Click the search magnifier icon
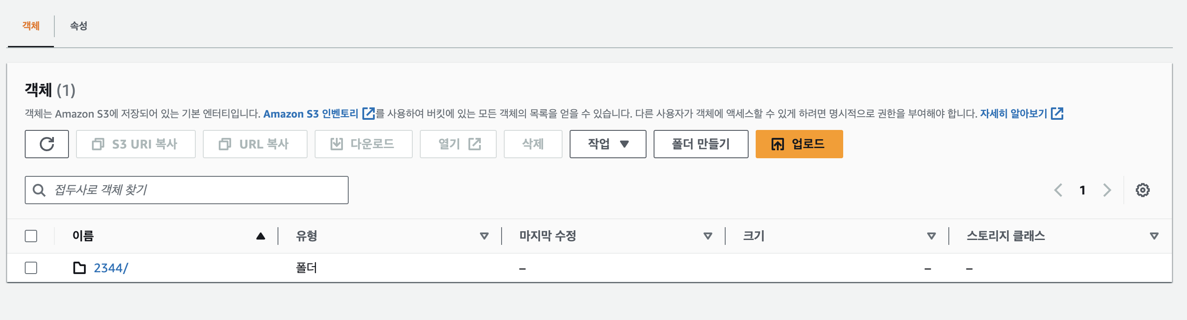Screen dimensions: 1187x320 [x=39, y=190]
